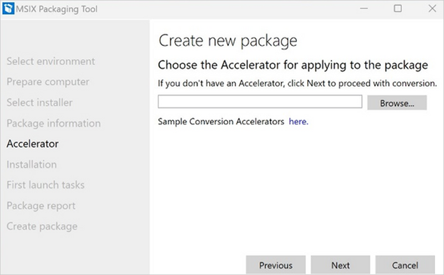Minimize the MSIX Packaging Tool window
The image size is (444, 275).
364,8
